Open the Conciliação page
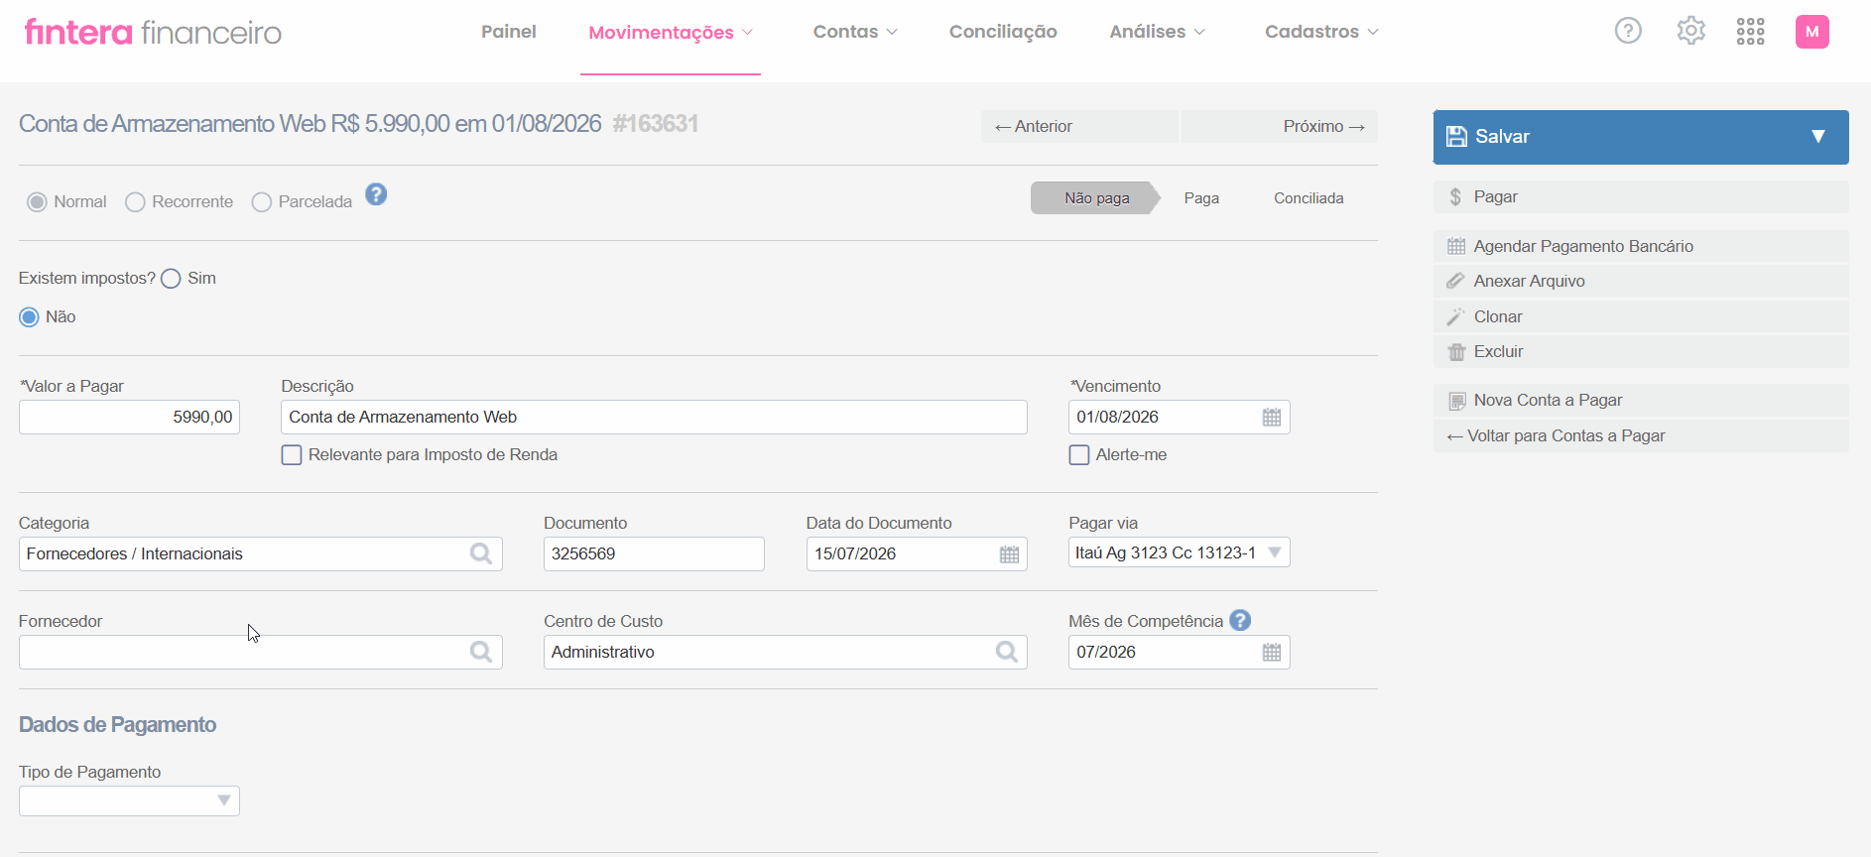1871x857 pixels. click(1003, 32)
